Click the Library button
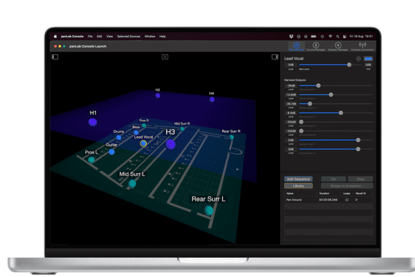 click(298, 186)
